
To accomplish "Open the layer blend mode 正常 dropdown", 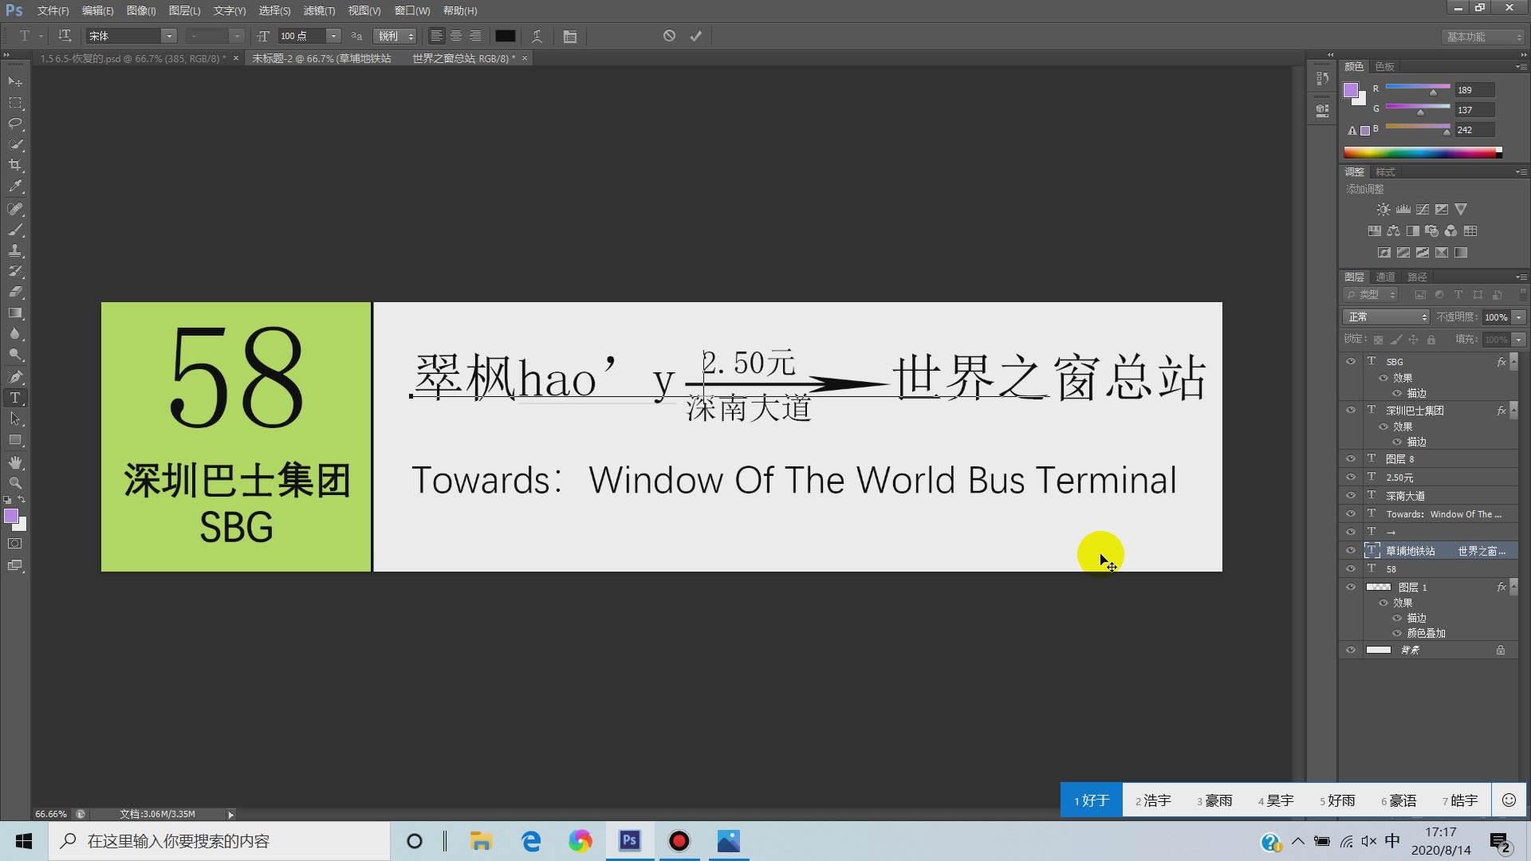I will (1386, 317).
